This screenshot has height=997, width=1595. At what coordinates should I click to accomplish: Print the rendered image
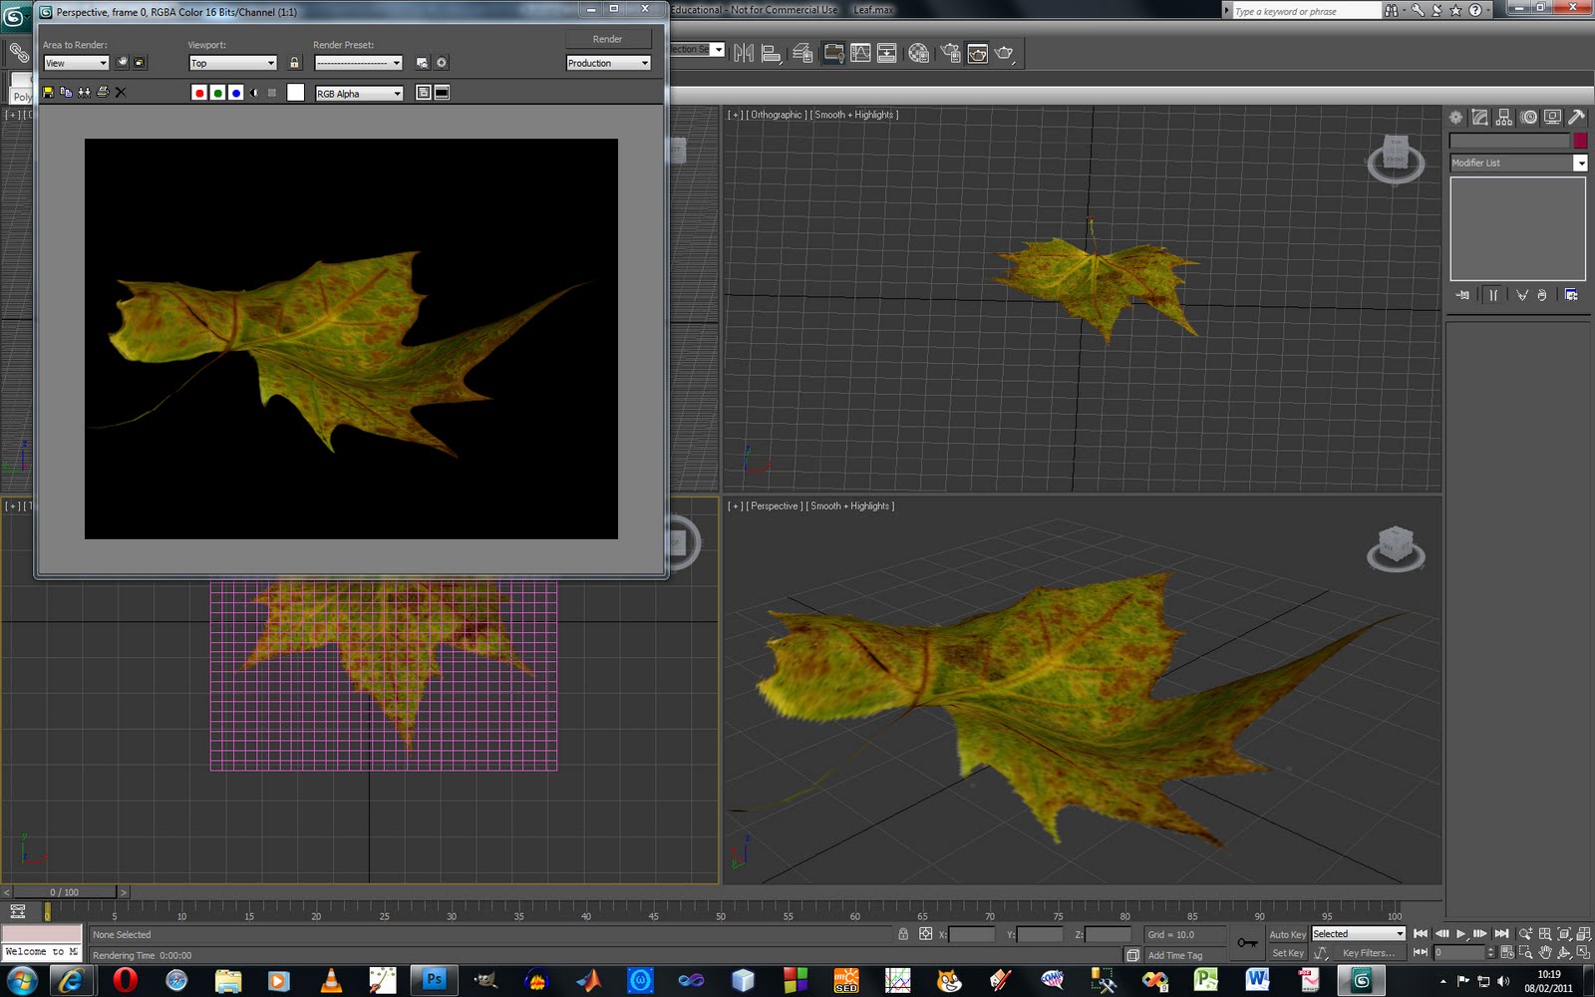tap(102, 92)
